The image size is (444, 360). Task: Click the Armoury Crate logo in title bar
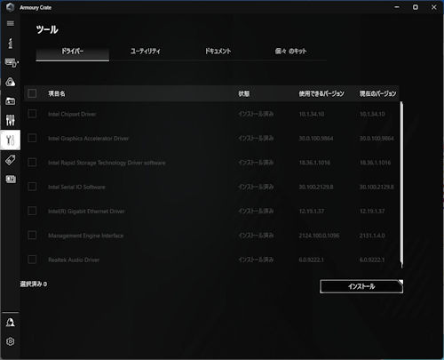coord(11,7)
